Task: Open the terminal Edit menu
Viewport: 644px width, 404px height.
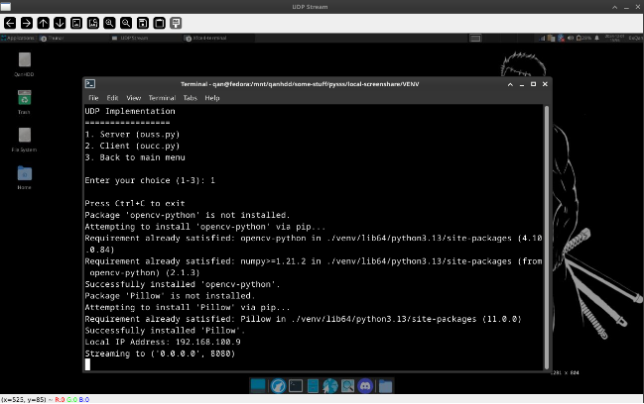Action: coord(112,98)
